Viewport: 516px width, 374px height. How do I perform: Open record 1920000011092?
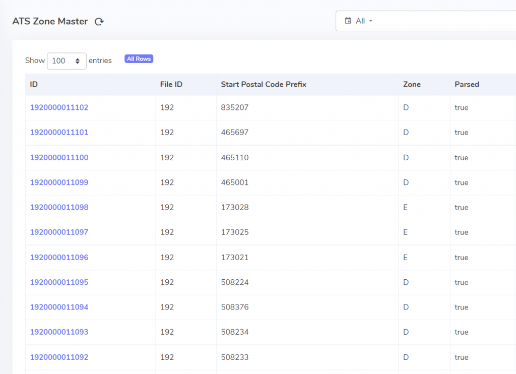(x=59, y=357)
